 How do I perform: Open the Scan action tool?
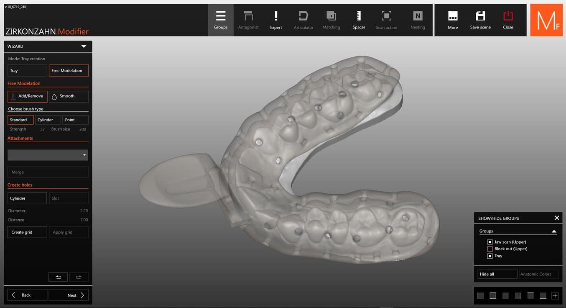pyautogui.click(x=386, y=20)
